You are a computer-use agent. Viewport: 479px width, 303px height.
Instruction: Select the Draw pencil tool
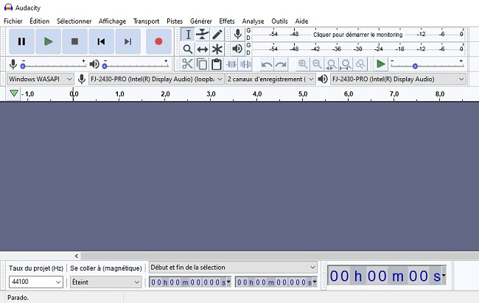(x=217, y=34)
